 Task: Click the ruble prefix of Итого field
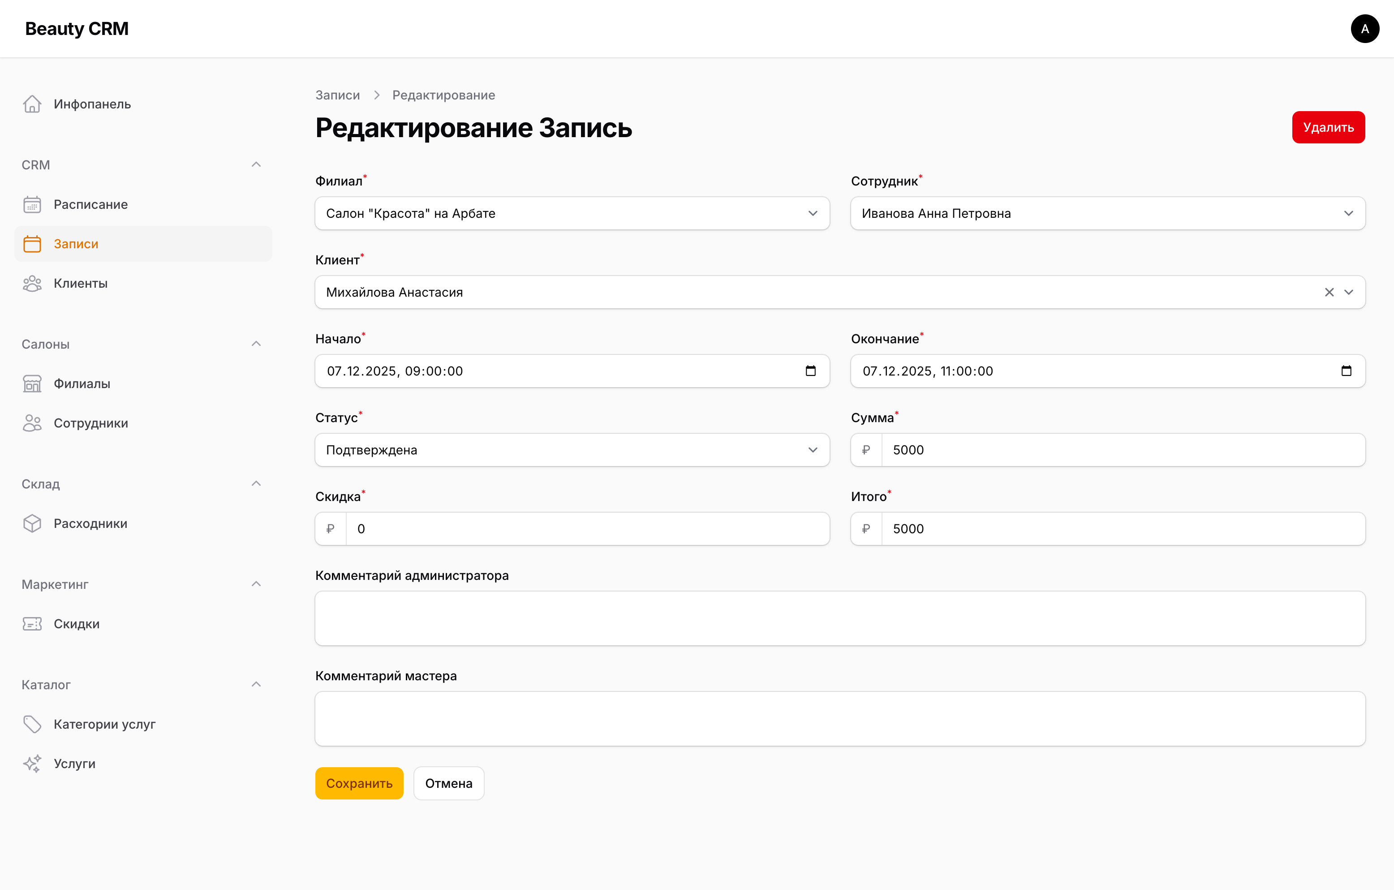[x=866, y=529]
